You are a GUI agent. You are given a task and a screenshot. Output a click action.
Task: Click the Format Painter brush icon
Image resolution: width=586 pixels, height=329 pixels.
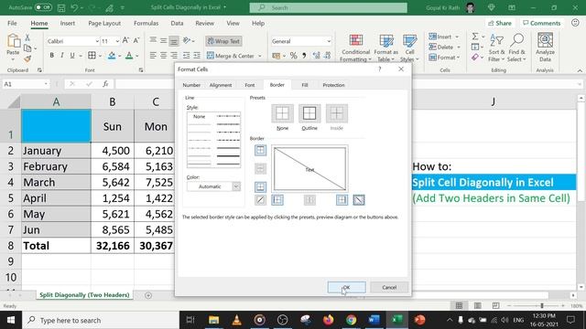click(x=27, y=58)
